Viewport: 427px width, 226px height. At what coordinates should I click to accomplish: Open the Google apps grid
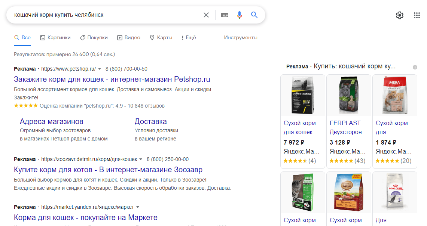(416, 15)
